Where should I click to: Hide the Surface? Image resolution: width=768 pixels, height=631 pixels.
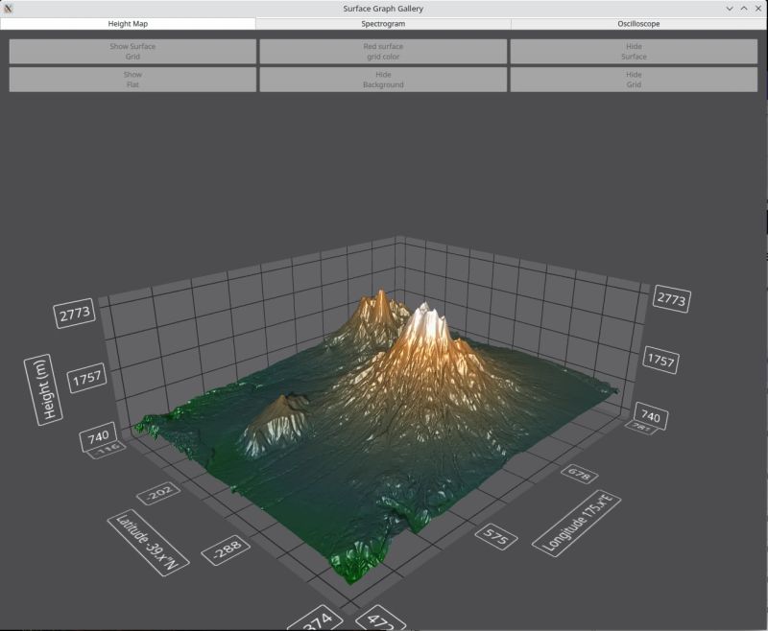click(x=636, y=52)
